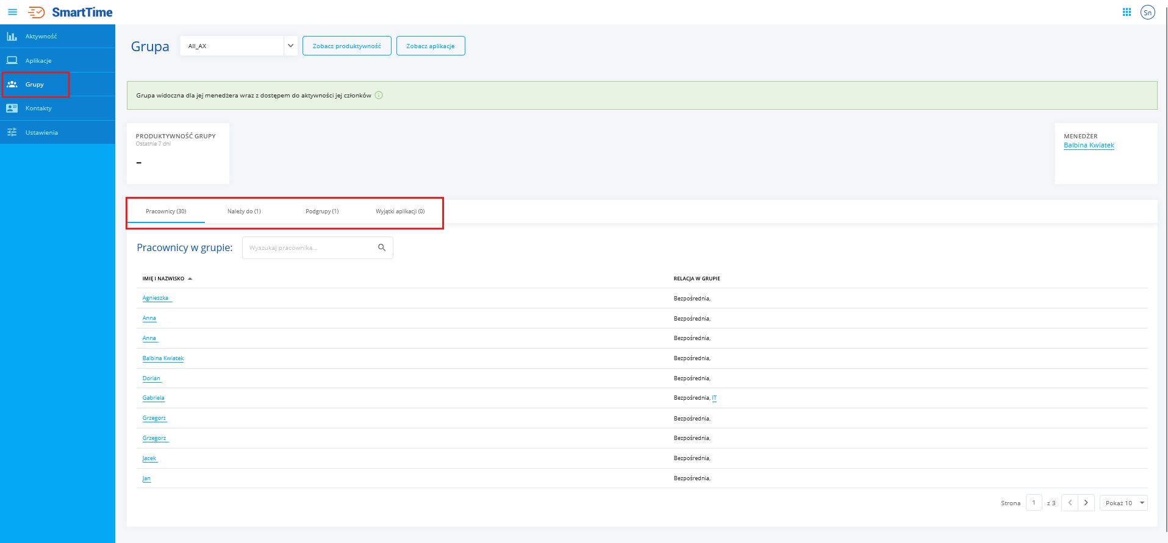The height and width of the screenshot is (543, 1168).
Task: Open the user profile avatar
Action: [x=1147, y=12]
